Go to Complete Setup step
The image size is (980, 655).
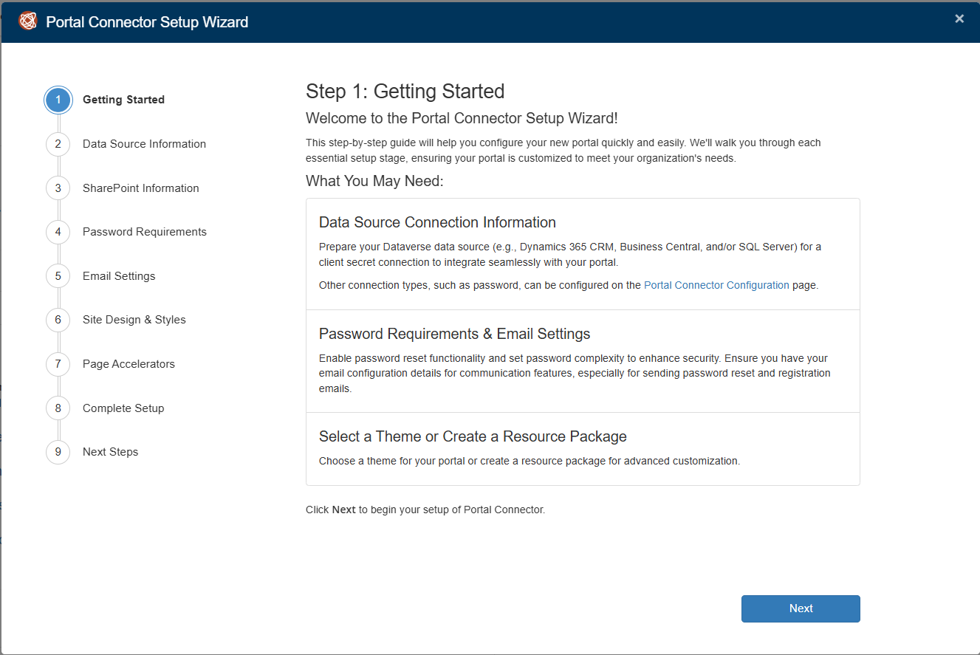[123, 408]
